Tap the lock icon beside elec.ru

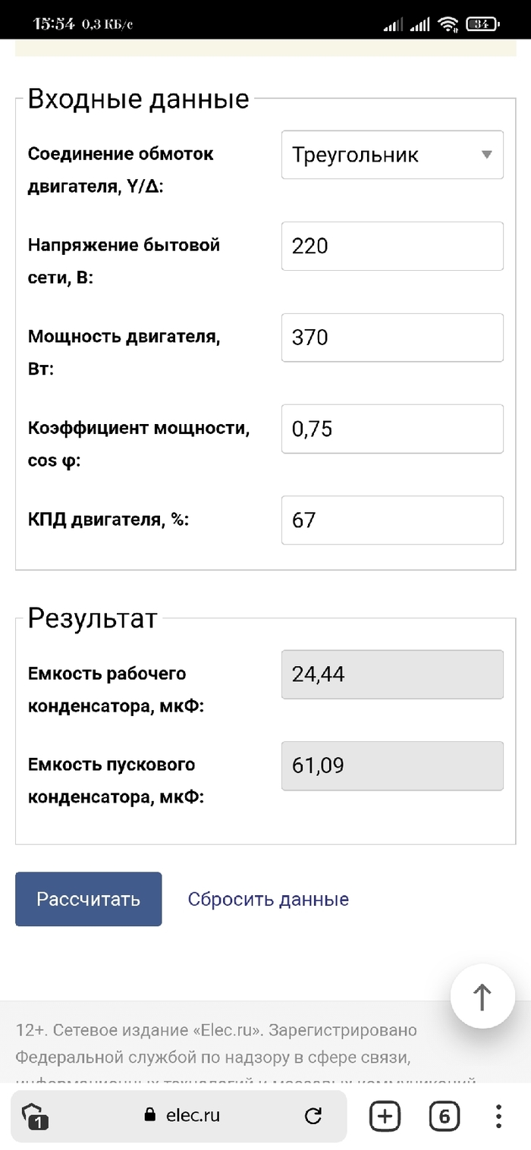point(149,1115)
